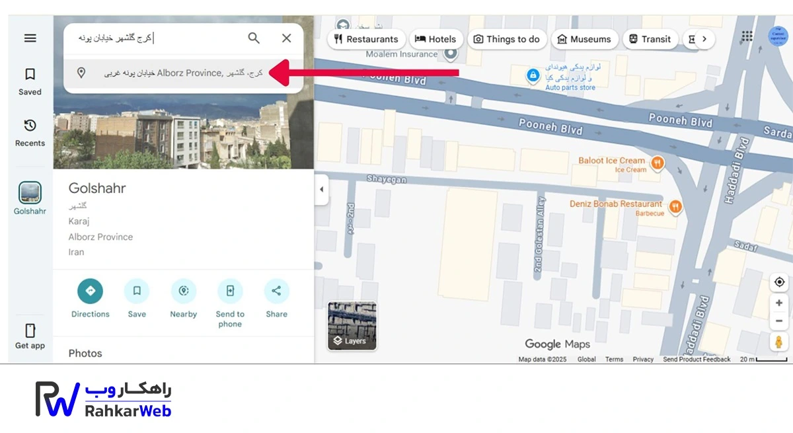Open the Privacy footer link
793x433 pixels.
point(643,360)
